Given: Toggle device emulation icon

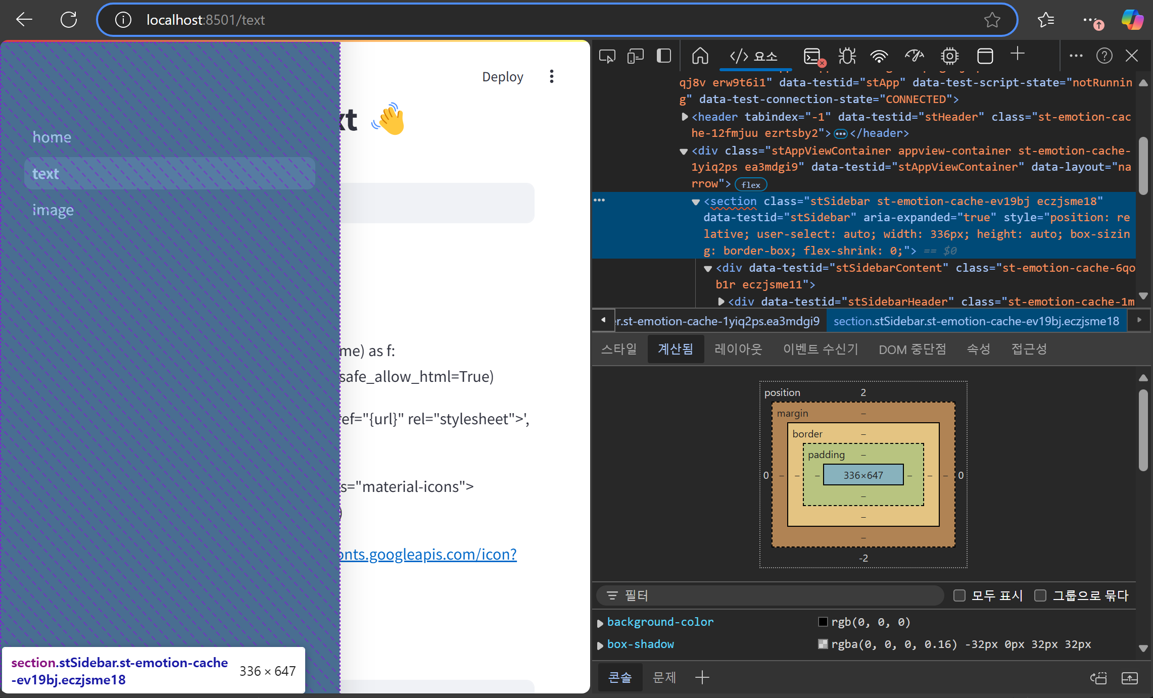Looking at the screenshot, I should tap(635, 56).
